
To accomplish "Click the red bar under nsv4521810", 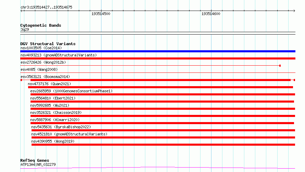I will point(163,137).
